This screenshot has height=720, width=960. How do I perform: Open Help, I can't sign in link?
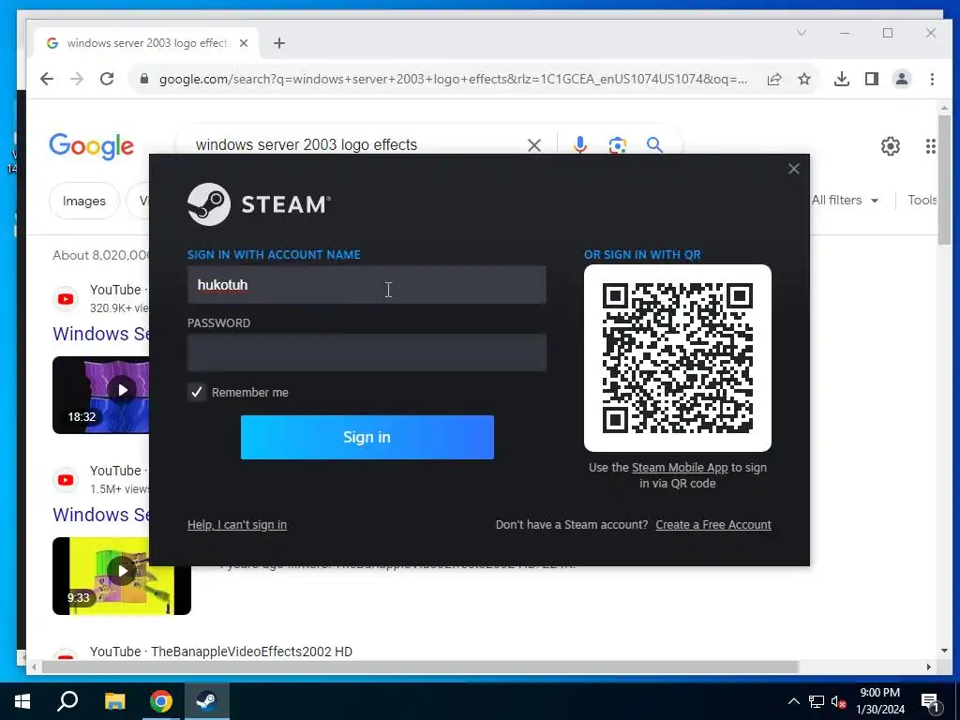click(x=237, y=525)
